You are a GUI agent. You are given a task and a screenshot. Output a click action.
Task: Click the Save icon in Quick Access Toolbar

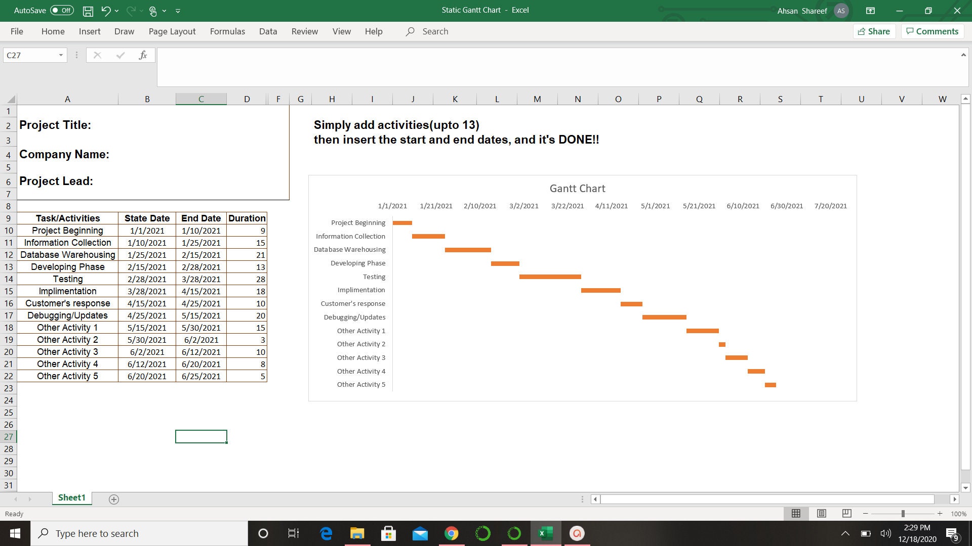(x=87, y=11)
